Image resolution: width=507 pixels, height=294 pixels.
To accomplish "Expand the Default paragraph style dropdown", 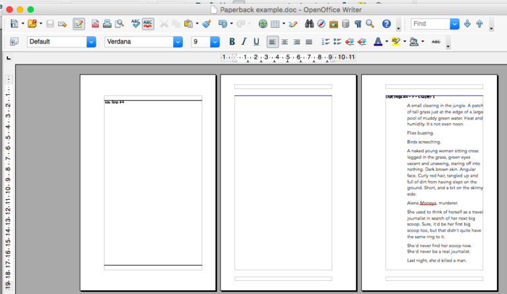I will pos(91,42).
